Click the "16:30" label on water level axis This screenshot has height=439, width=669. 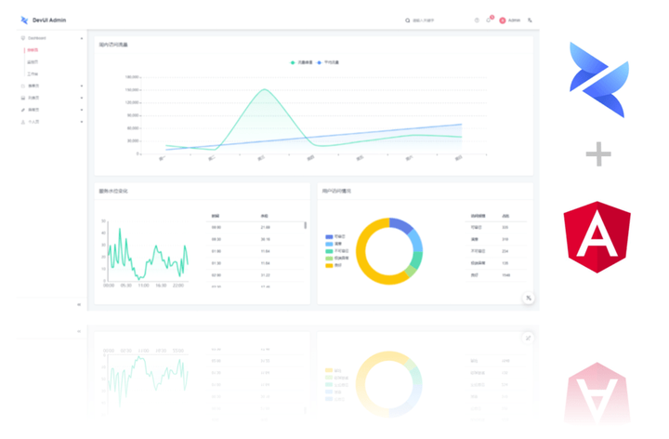tap(161, 286)
